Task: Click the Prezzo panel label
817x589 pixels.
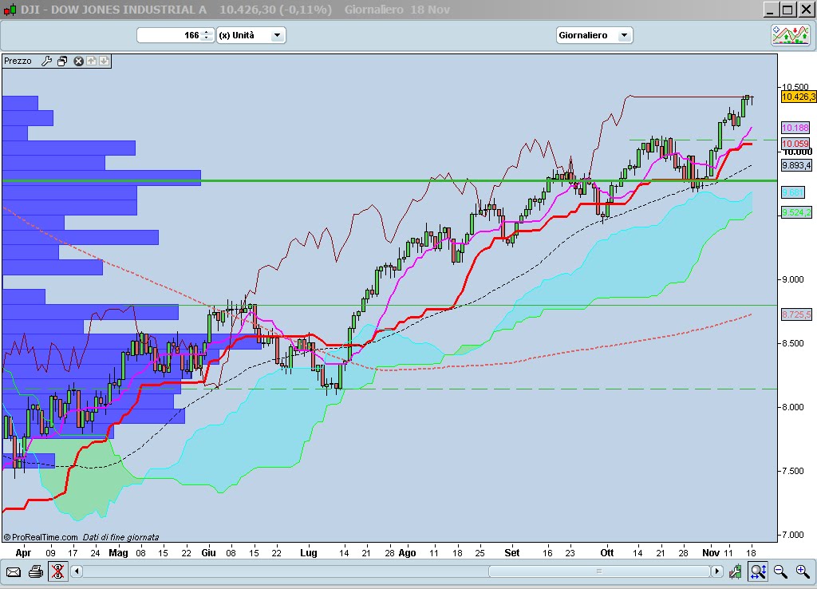Action: pyautogui.click(x=18, y=61)
